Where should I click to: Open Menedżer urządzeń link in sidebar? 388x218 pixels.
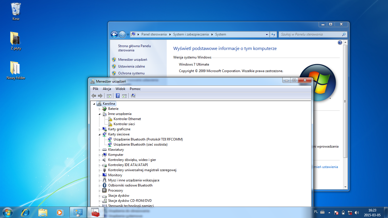click(133, 60)
